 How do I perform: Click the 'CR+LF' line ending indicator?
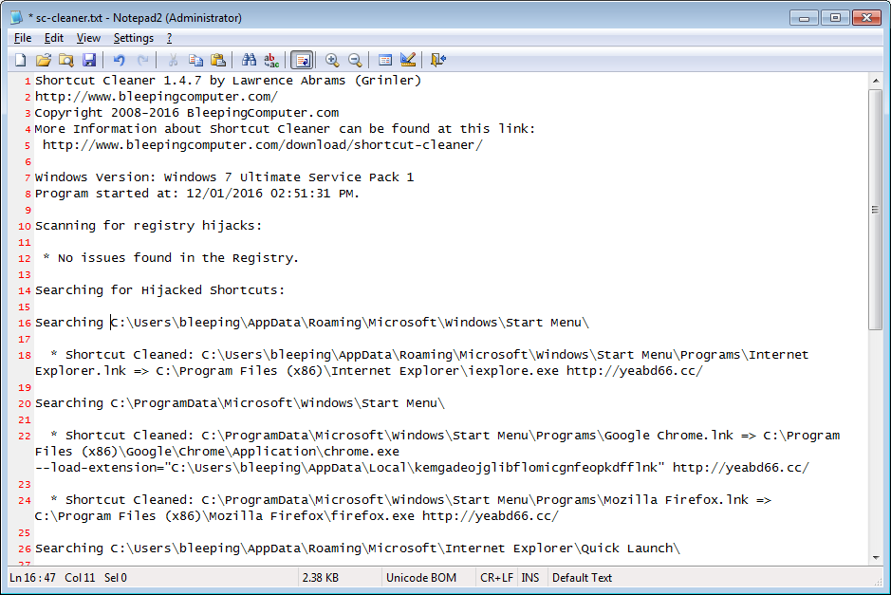tap(496, 578)
